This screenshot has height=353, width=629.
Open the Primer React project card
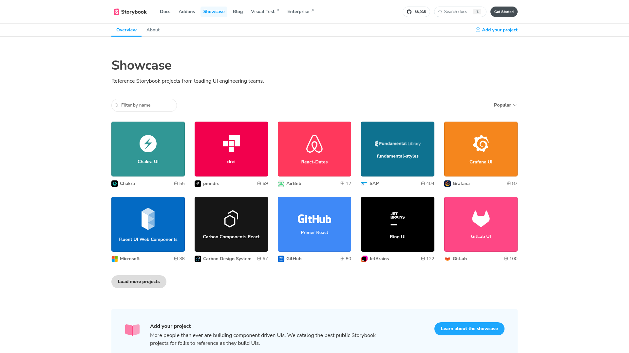pos(314,224)
